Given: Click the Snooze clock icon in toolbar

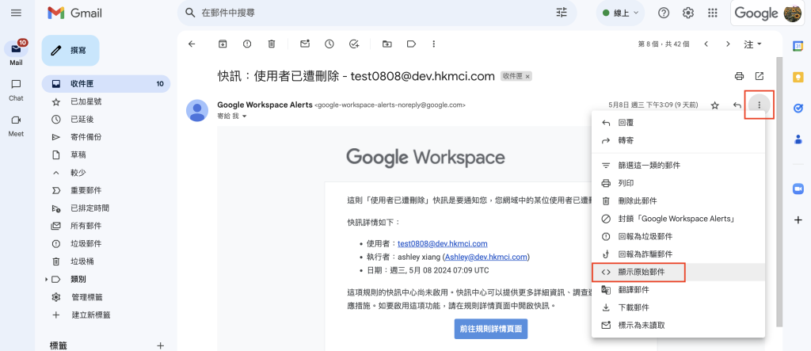Looking at the screenshot, I should coord(329,44).
